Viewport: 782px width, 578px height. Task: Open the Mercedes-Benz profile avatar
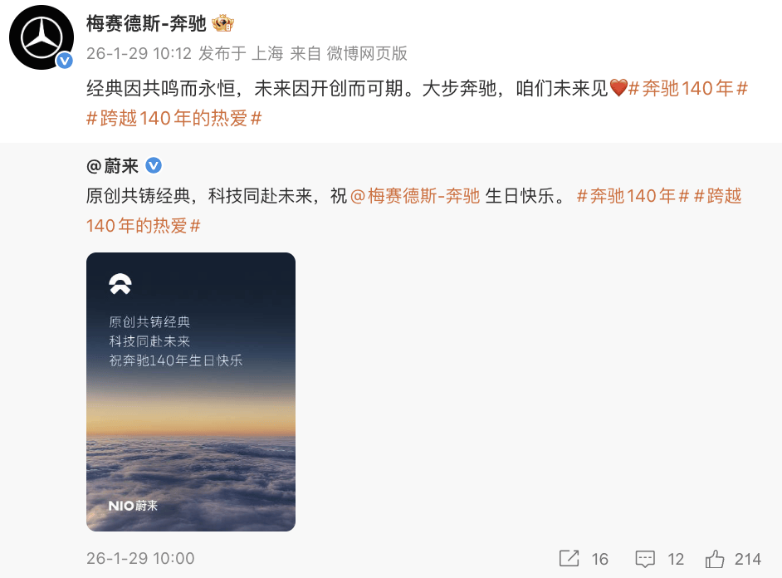pos(42,38)
